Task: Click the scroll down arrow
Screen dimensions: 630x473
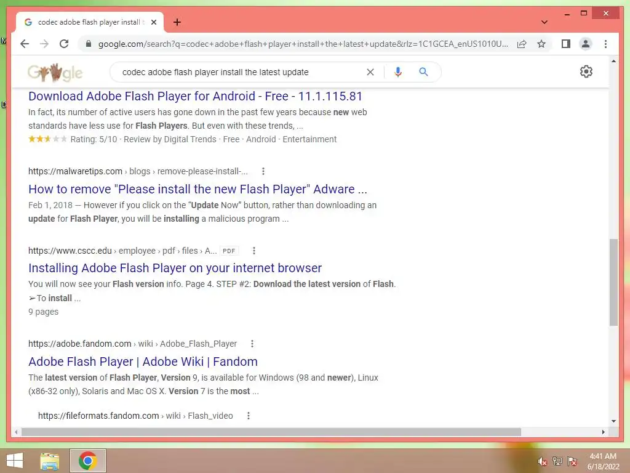Action: click(x=613, y=421)
